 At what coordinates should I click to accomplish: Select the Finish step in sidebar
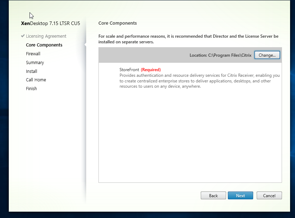click(x=31, y=88)
